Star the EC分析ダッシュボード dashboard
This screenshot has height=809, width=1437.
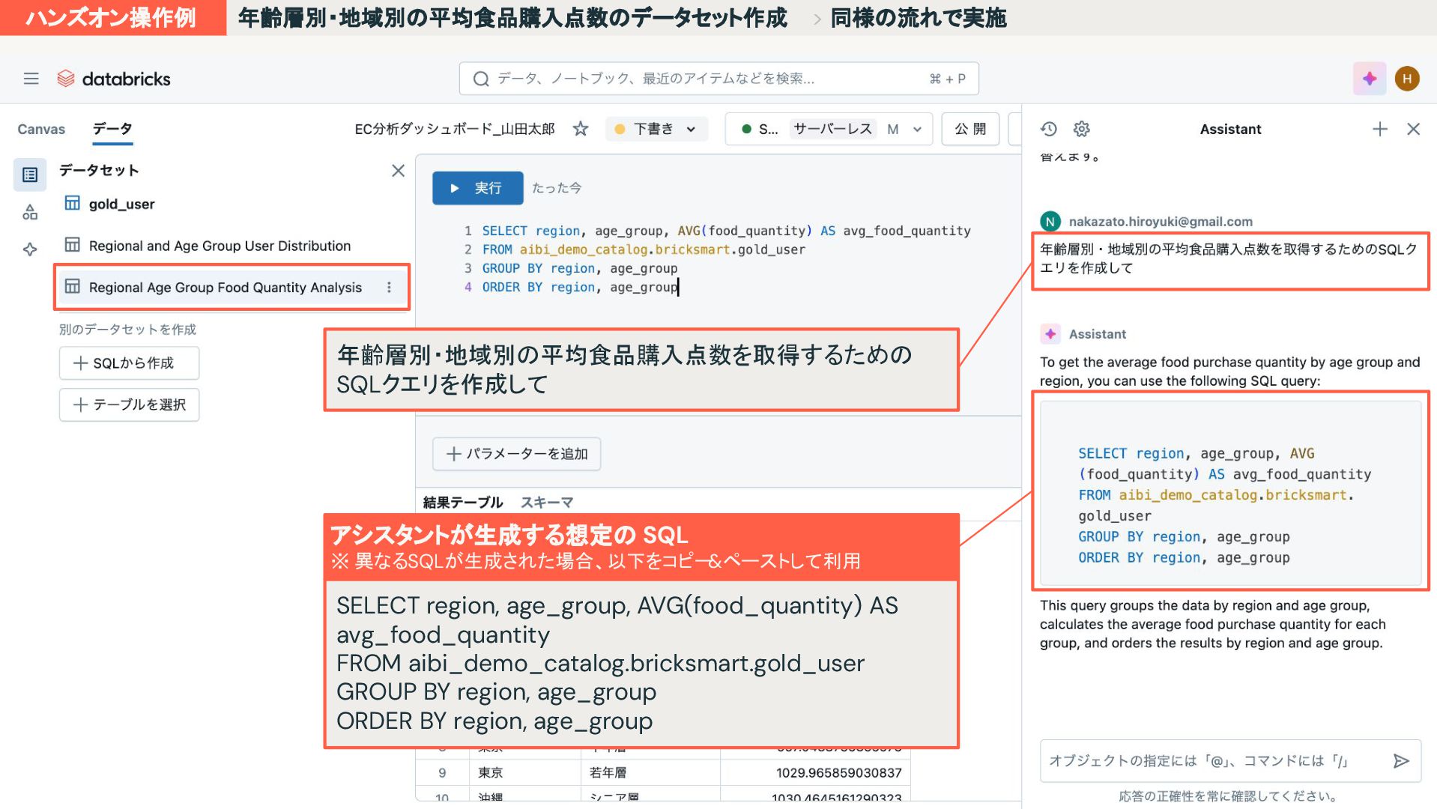pyautogui.click(x=581, y=129)
